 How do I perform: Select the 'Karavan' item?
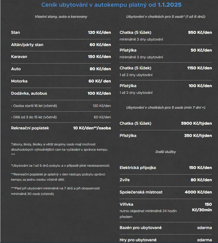tap(19, 57)
